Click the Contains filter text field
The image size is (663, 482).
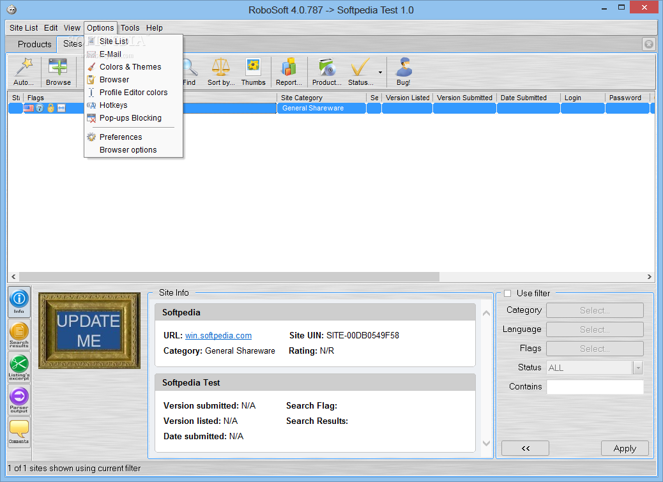[x=595, y=386]
